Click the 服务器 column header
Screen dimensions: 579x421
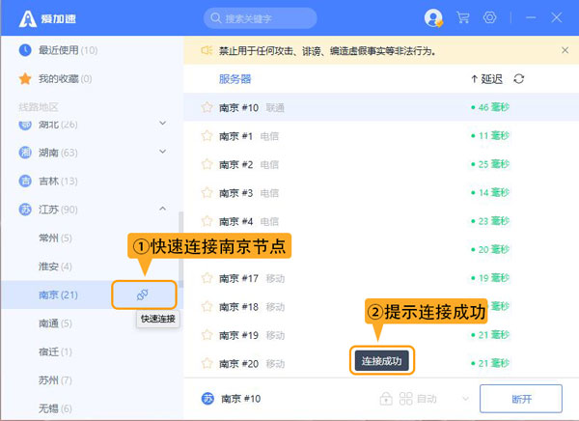pyautogui.click(x=234, y=79)
